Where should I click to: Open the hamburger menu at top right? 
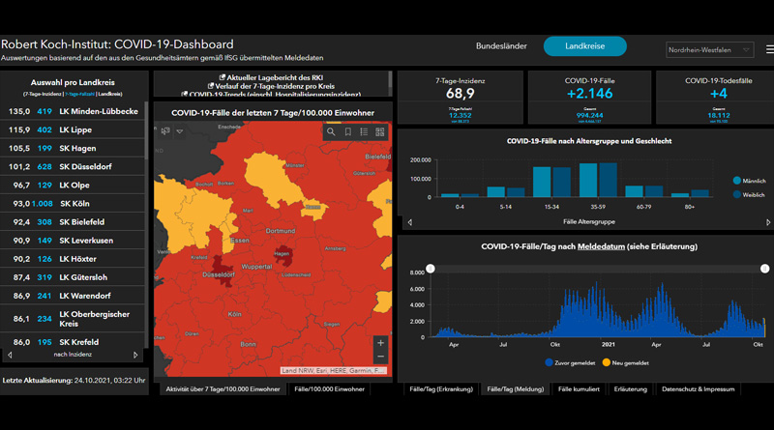(x=769, y=49)
